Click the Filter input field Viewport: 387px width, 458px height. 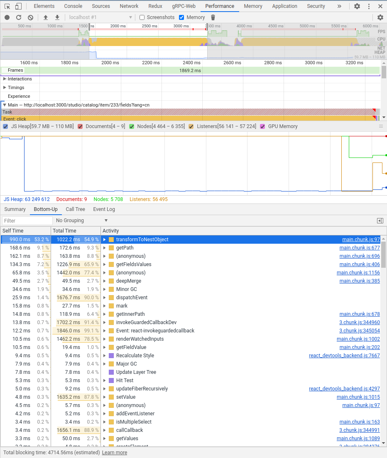click(x=27, y=221)
